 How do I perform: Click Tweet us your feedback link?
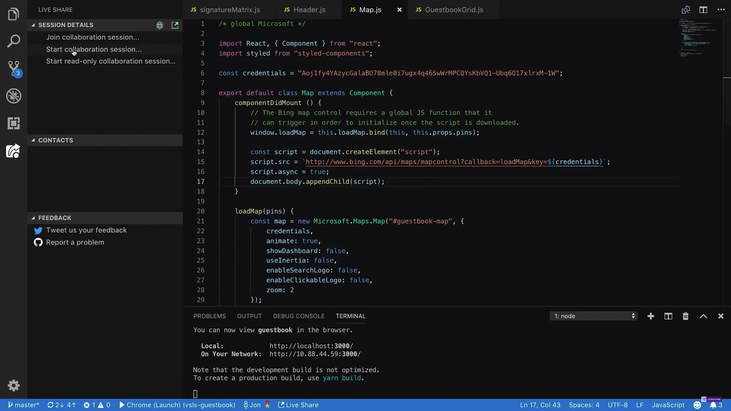(x=86, y=230)
